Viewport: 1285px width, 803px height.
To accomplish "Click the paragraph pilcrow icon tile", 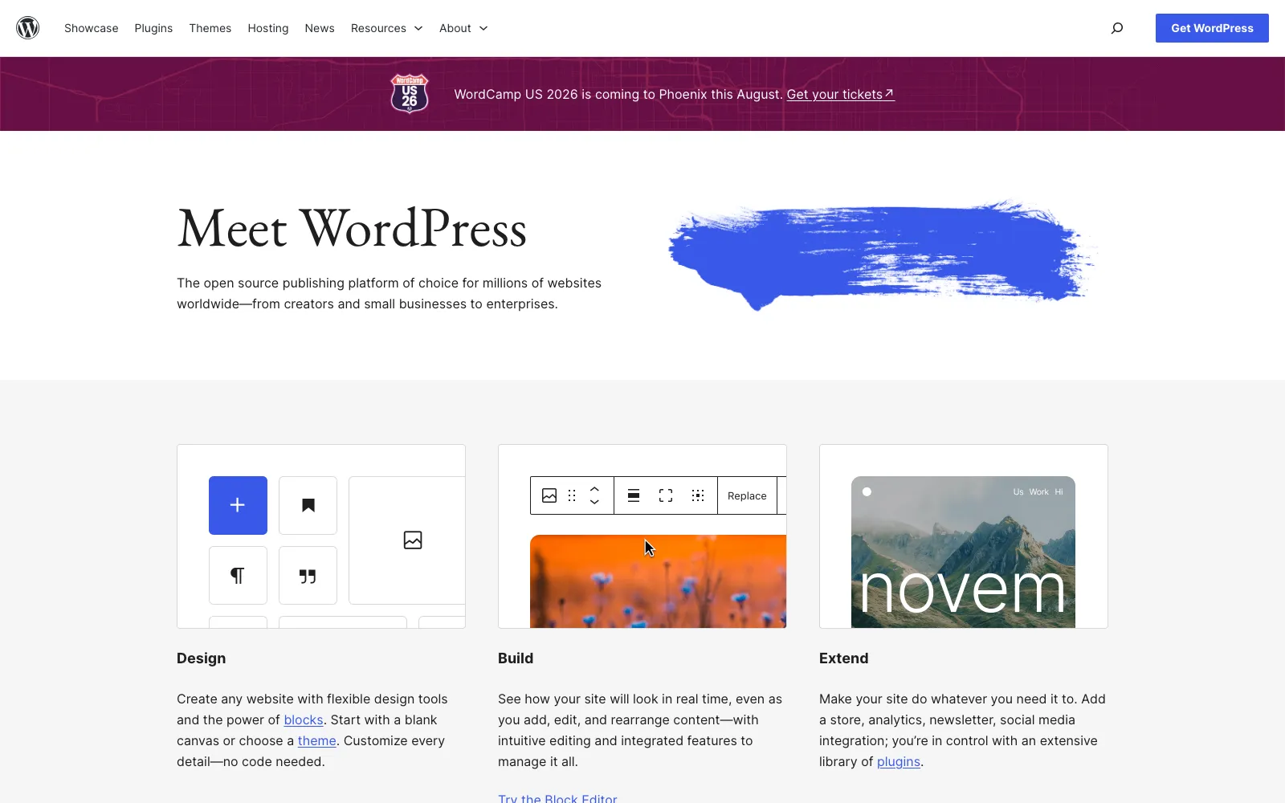I will (x=238, y=575).
